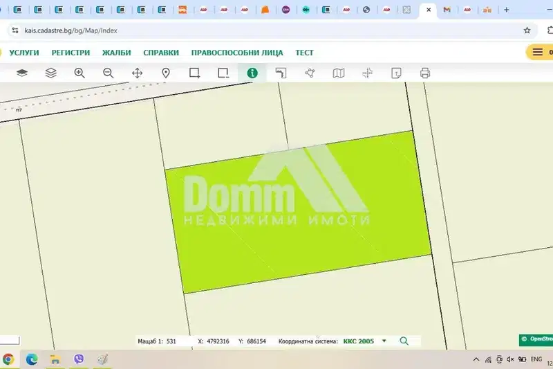This screenshot has height=369, width=553.
Task: Select the parcel measure corner tool
Action: click(x=281, y=73)
